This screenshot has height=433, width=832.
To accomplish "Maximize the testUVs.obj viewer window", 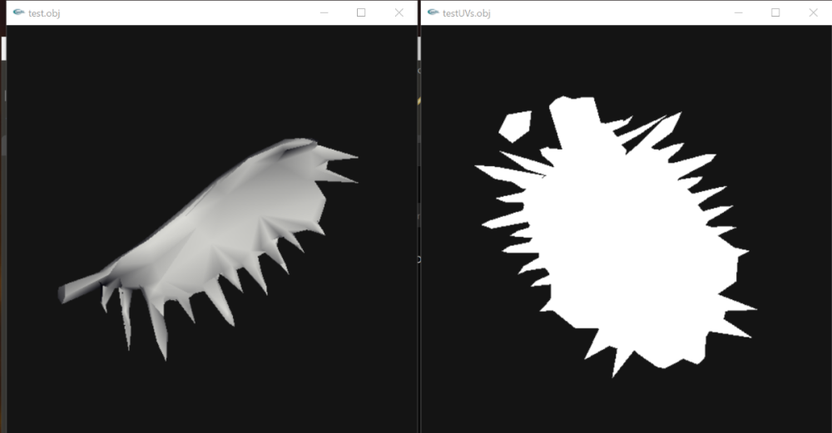I will (775, 12).
